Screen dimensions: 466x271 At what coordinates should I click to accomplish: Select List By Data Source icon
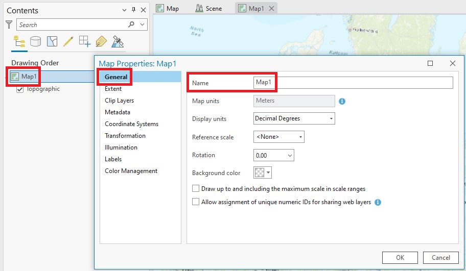pos(35,41)
